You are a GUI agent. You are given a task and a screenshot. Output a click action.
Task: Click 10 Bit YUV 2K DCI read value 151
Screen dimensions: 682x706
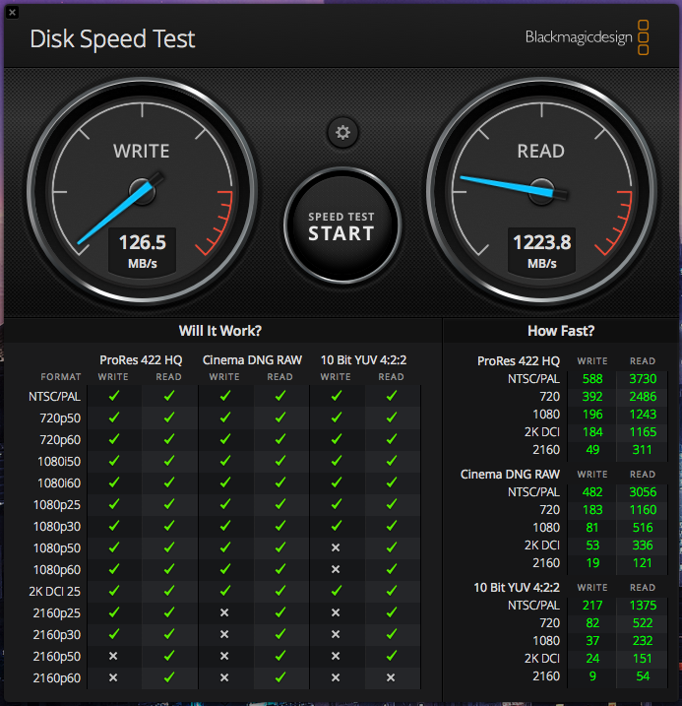click(642, 659)
